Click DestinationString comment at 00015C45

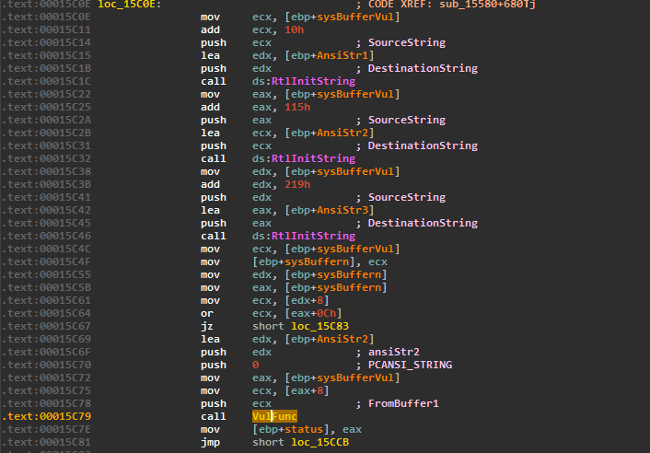pos(423,223)
